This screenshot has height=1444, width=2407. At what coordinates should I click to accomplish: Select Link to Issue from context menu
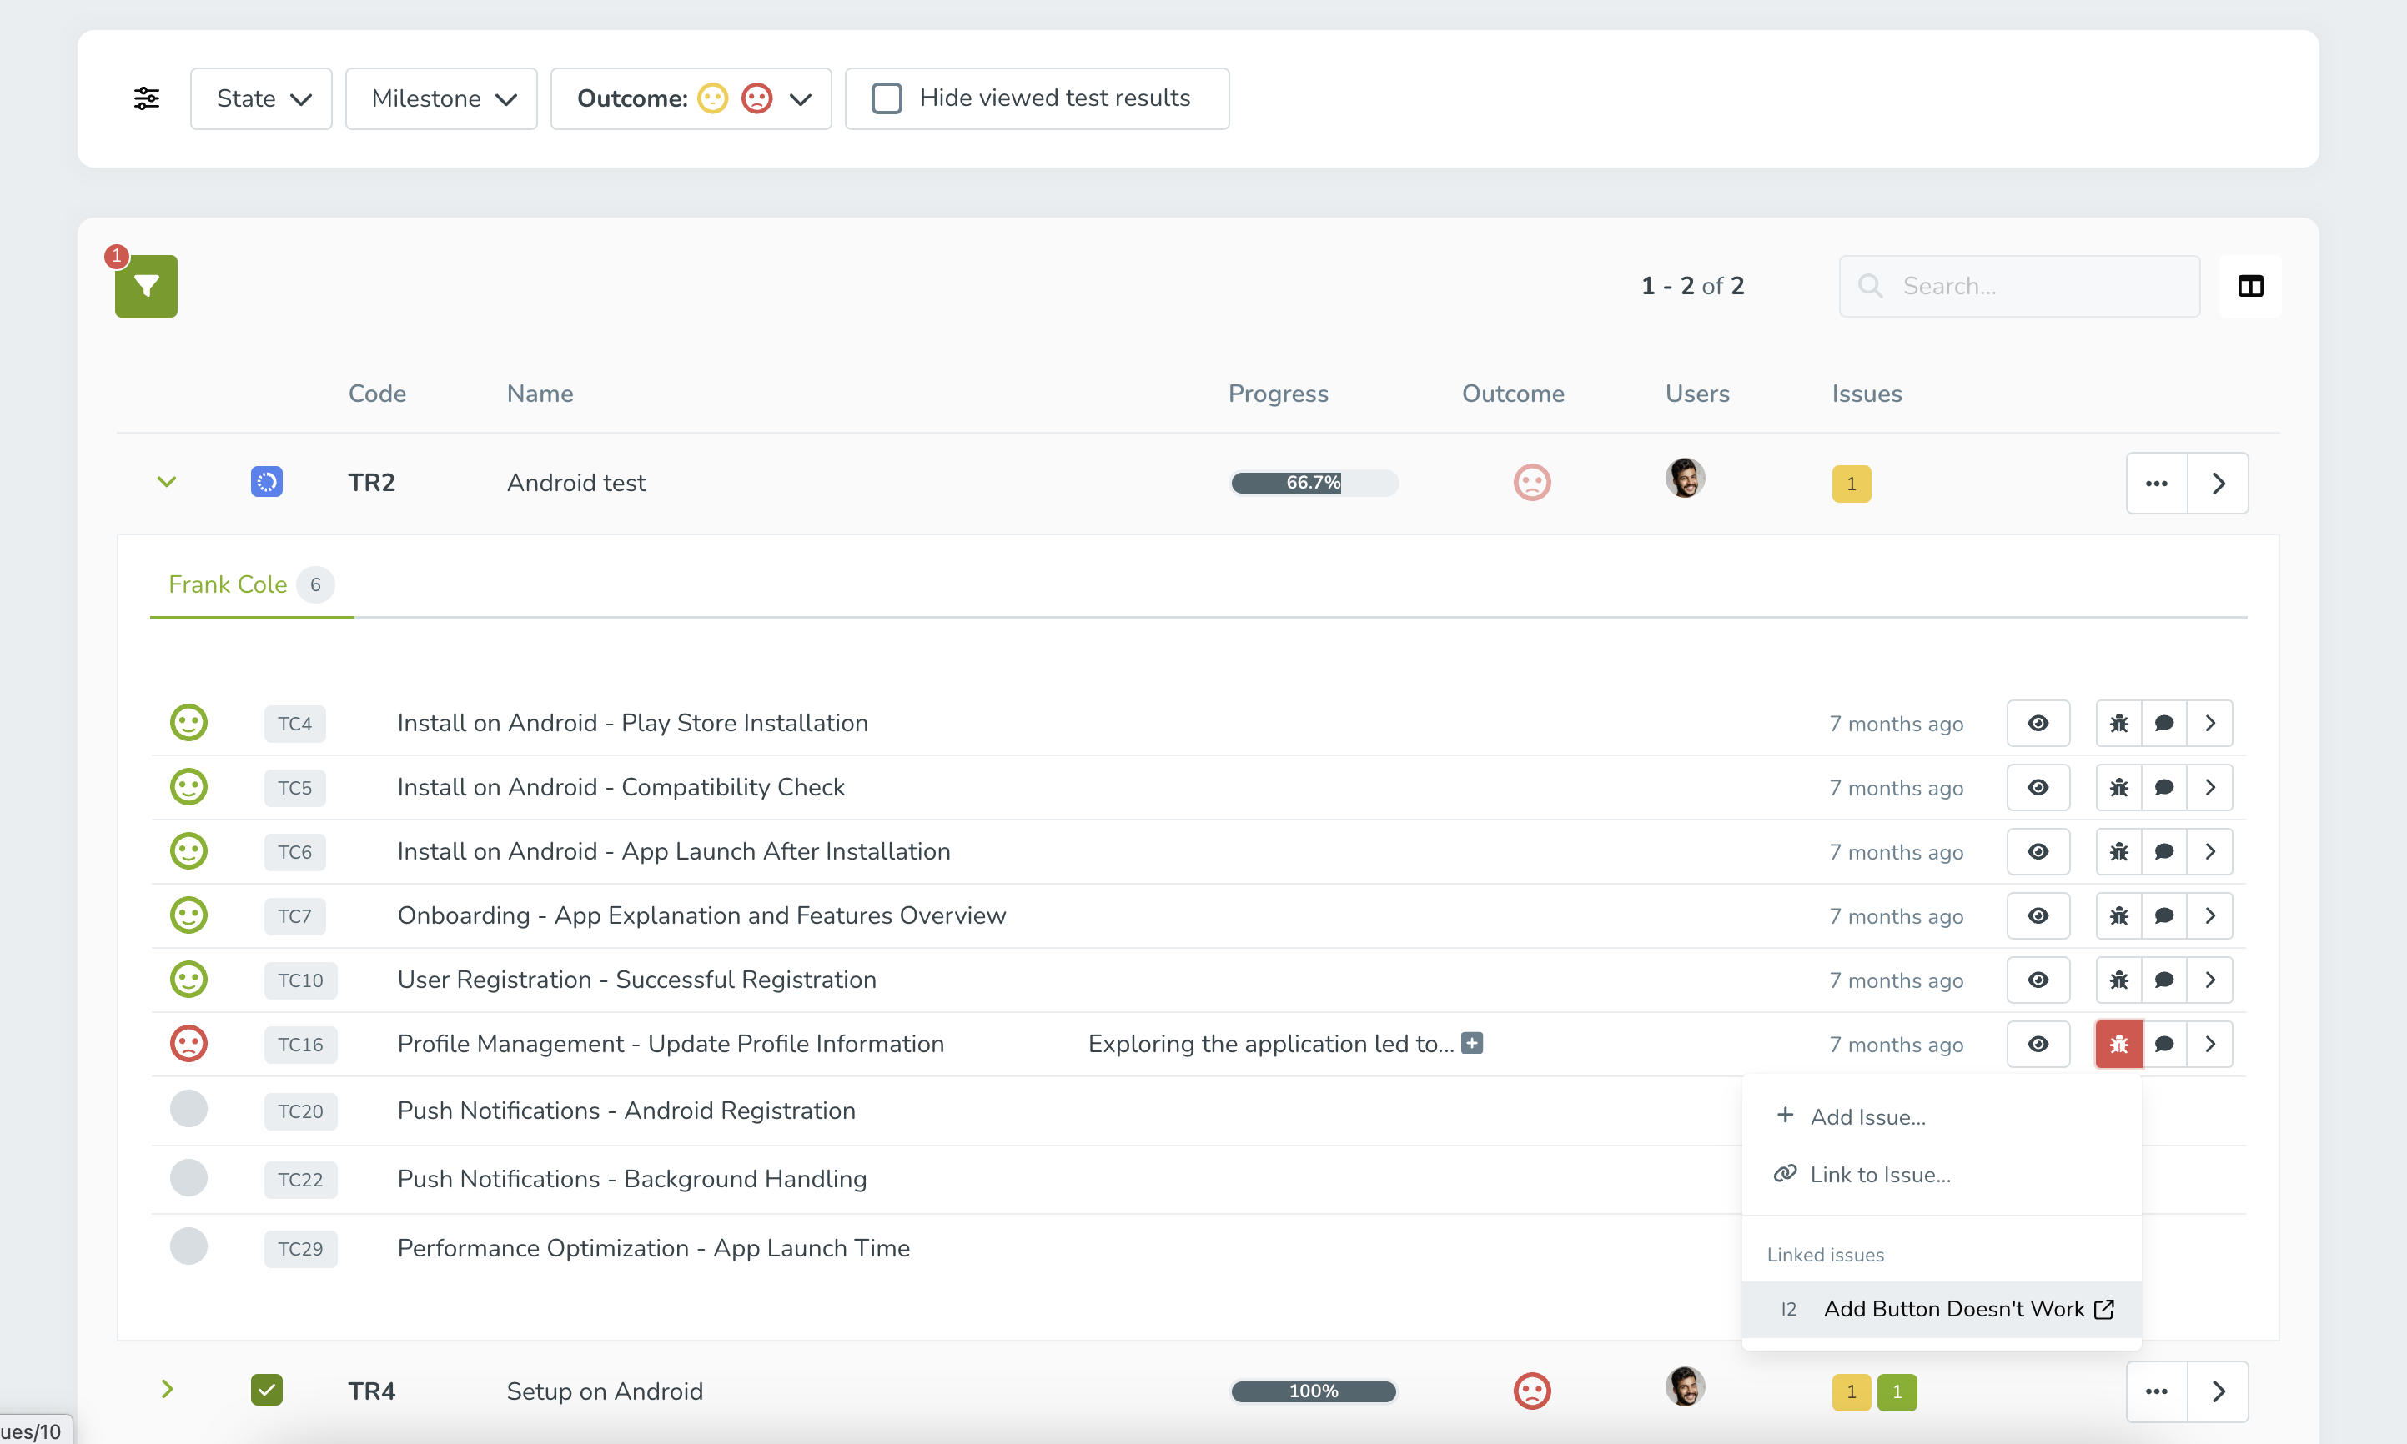pyautogui.click(x=1881, y=1174)
